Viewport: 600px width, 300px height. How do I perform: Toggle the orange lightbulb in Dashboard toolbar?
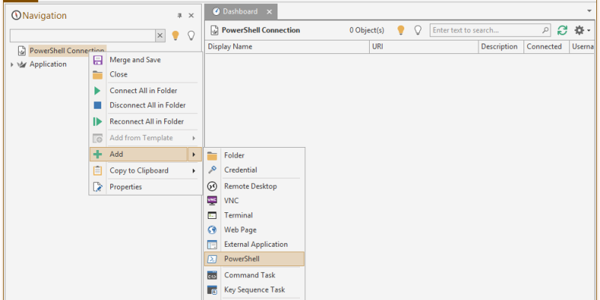(x=400, y=31)
